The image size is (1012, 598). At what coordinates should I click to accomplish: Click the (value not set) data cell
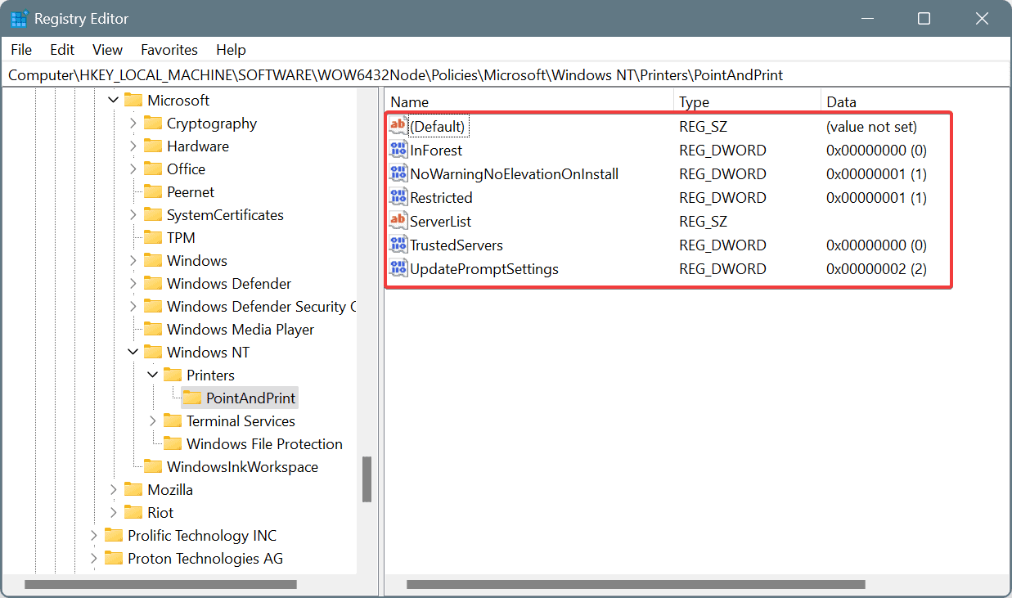(871, 126)
